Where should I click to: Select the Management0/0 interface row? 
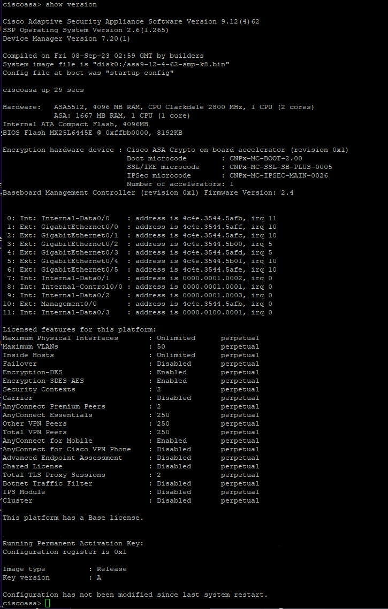pos(137,304)
